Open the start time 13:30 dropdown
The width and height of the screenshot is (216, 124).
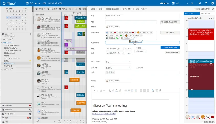pos(128,49)
